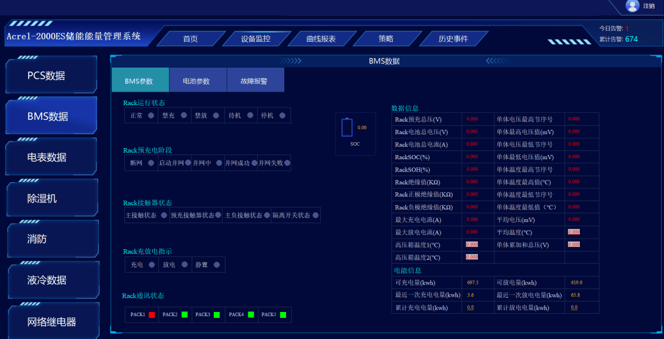This screenshot has width=664, height=339.
Task: Click the left-pointing chevrons right of BMS数据 title
Action: 496,61
